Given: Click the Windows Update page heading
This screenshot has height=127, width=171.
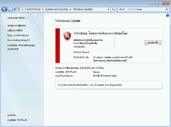Looking at the screenshot, I should [68, 21].
